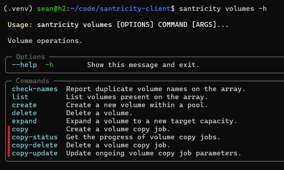
Task: Click the ~/code/santricity-client path in prompt
Action: point(121,8)
